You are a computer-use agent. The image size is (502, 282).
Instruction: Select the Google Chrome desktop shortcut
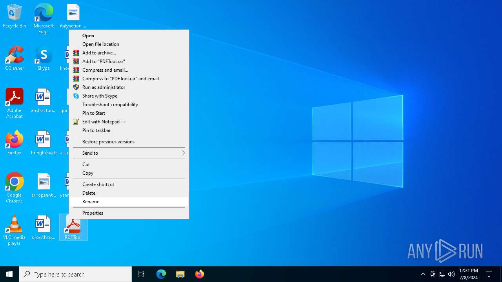[x=15, y=188]
